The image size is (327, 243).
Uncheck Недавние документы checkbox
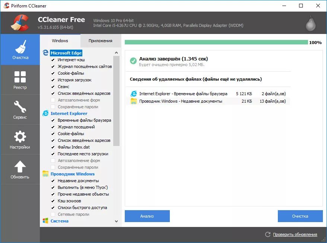pyautogui.click(x=53, y=181)
